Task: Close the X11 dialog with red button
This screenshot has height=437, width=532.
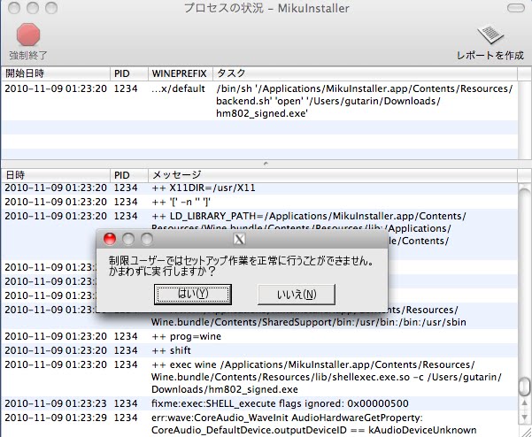Action: (110, 239)
